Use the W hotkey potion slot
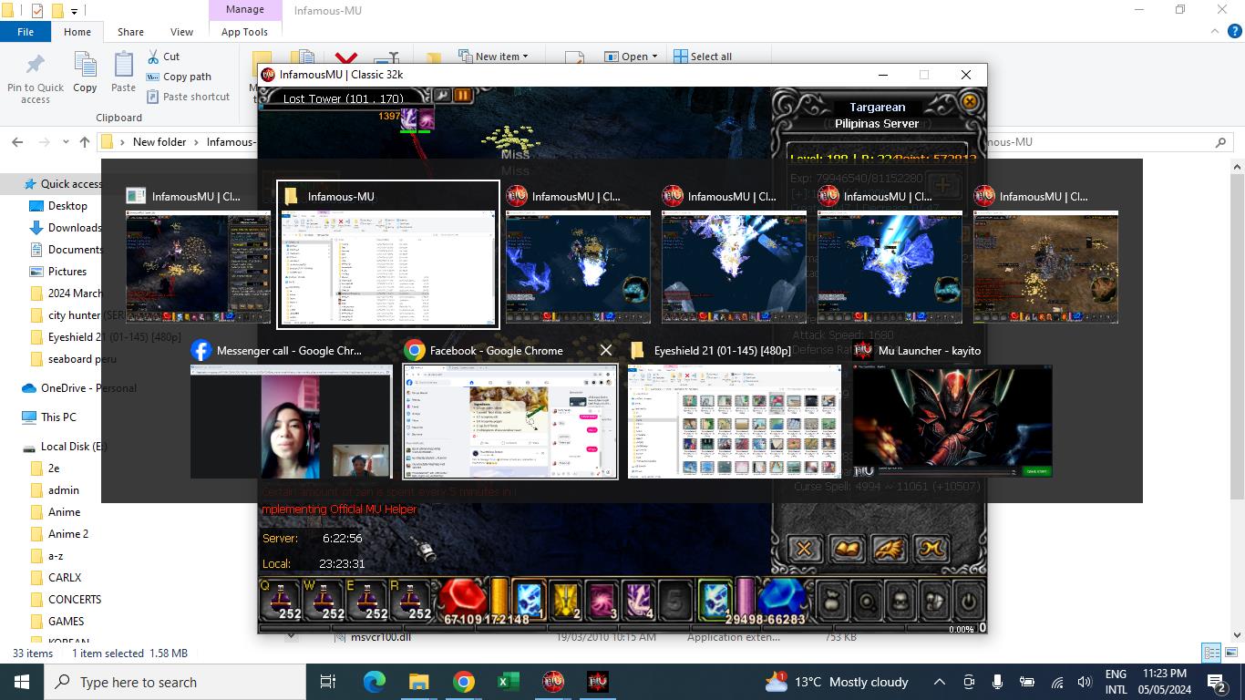Viewport: 1245px width, 700px height. [x=324, y=600]
